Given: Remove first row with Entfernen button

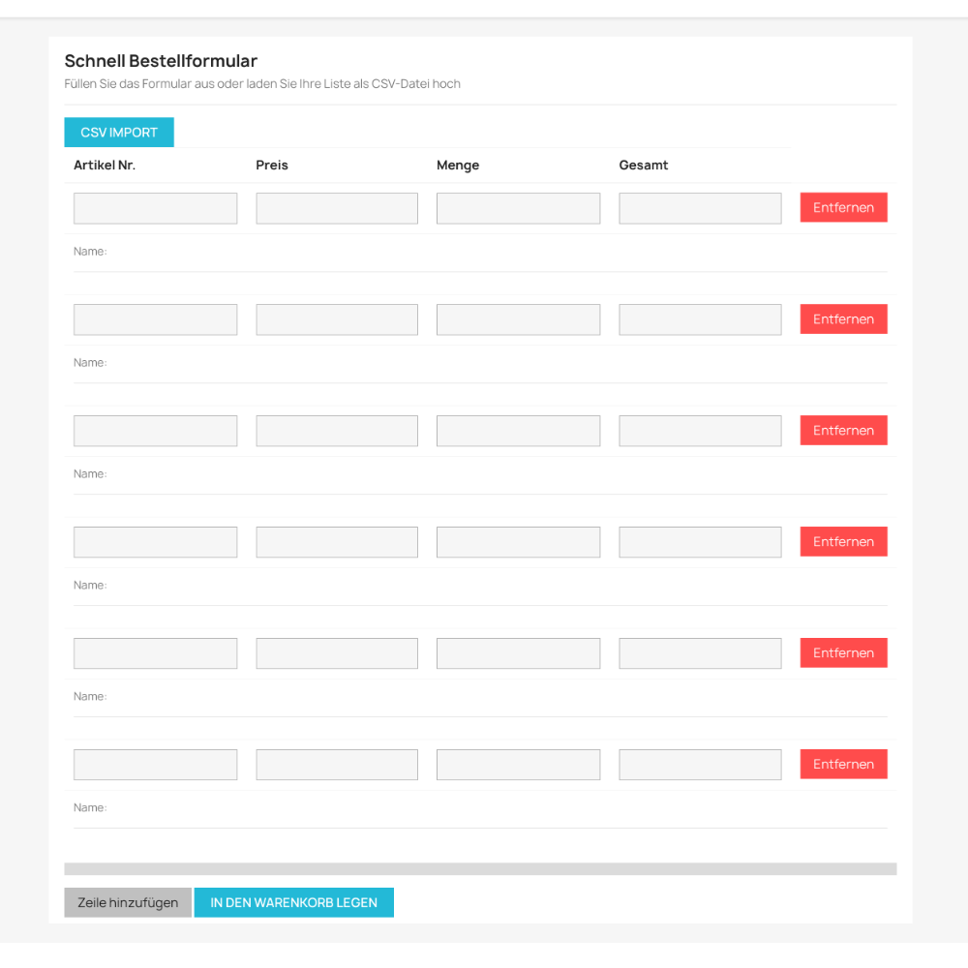Looking at the screenshot, I should (x=843, y=208).
